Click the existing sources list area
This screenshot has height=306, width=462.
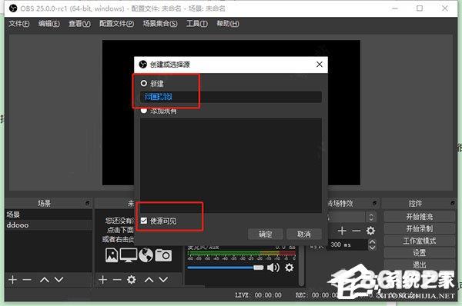coord(231,165)
